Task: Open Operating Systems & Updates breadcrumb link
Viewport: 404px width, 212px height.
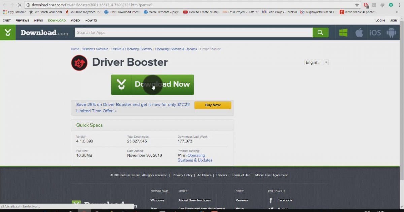Action: click(x=176, y=49)
